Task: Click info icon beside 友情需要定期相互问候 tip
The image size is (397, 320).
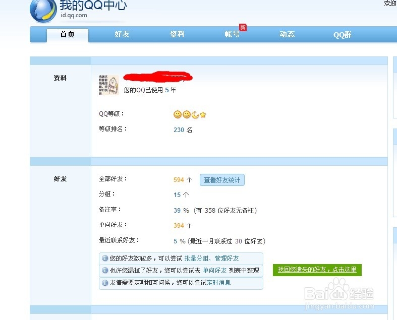Action: 105,283
